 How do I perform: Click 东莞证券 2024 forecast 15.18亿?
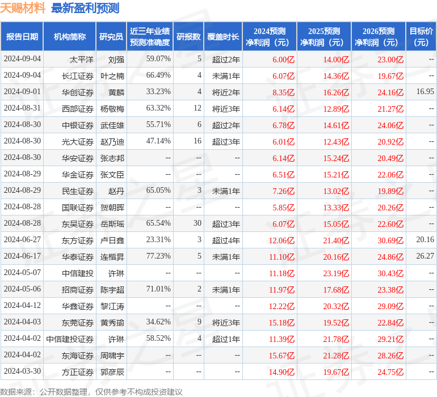pos(281,323)
